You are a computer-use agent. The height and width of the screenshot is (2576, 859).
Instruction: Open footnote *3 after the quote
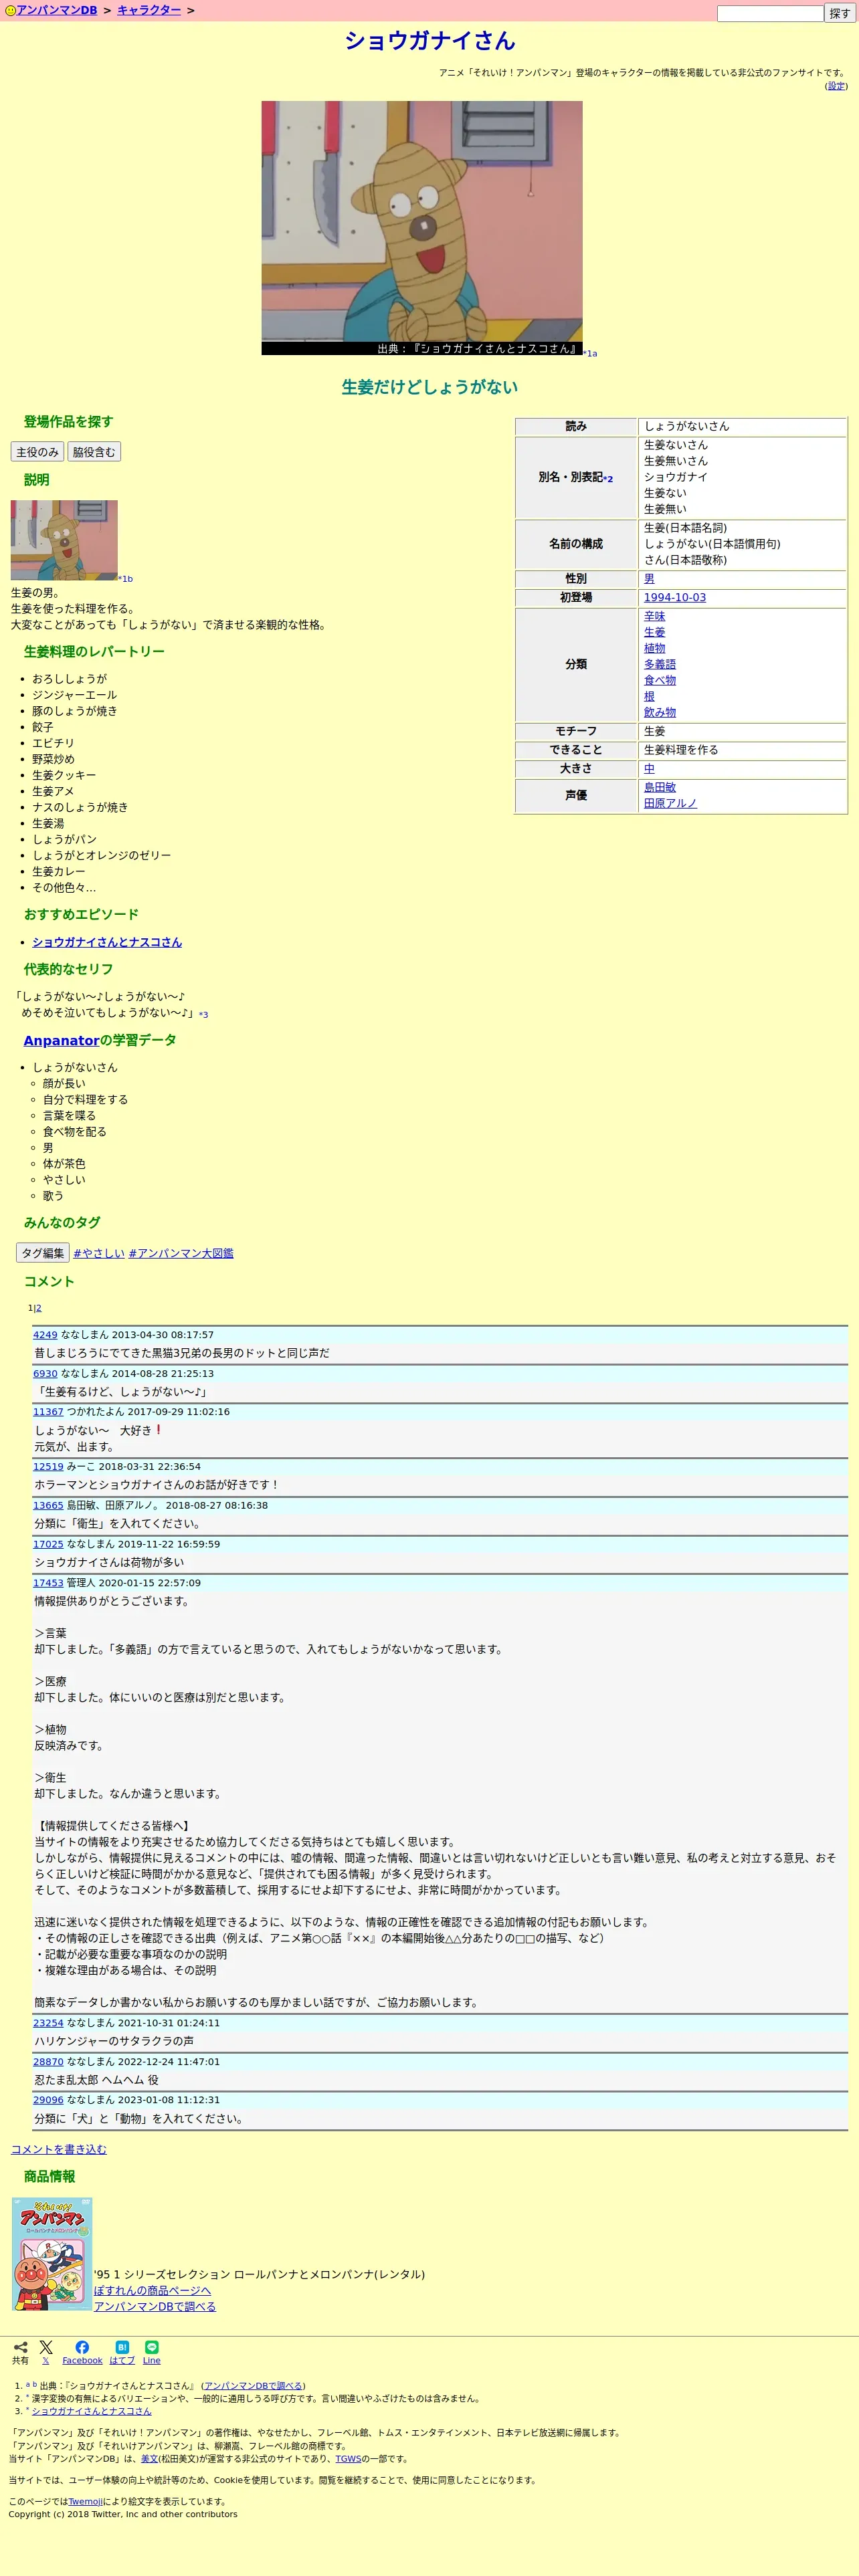pos(203,1014)
